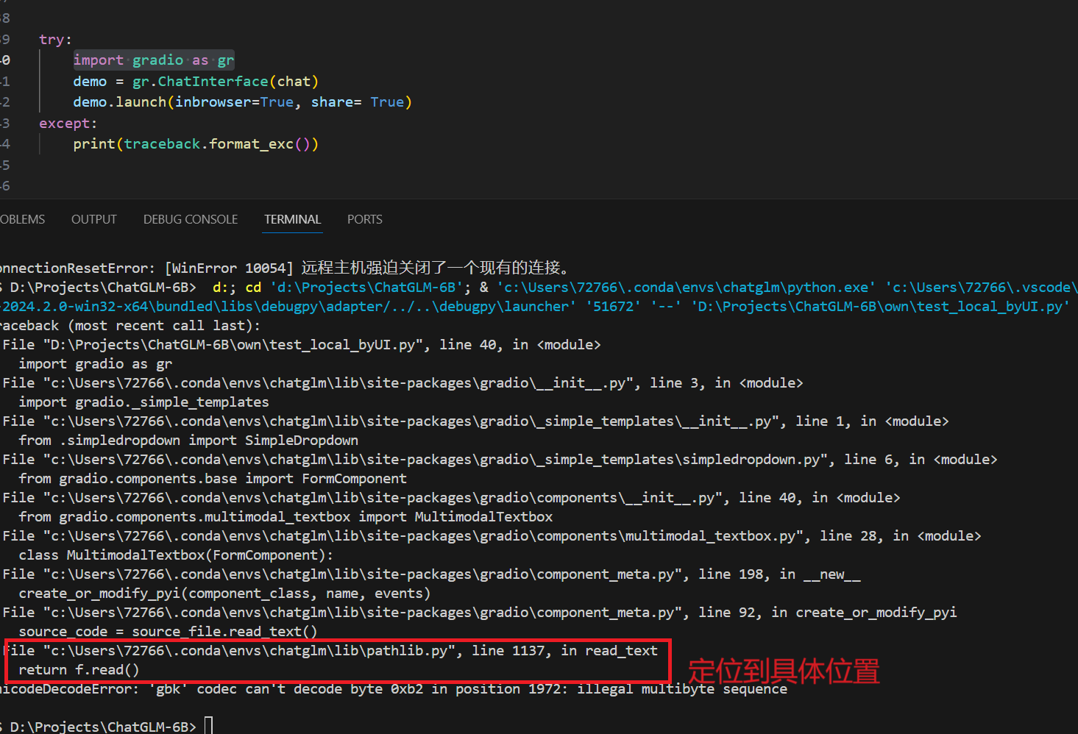The image size is (1078, 734).
Task: Click the print(traceback.format_exc()) statement
Action: [195, 144]
